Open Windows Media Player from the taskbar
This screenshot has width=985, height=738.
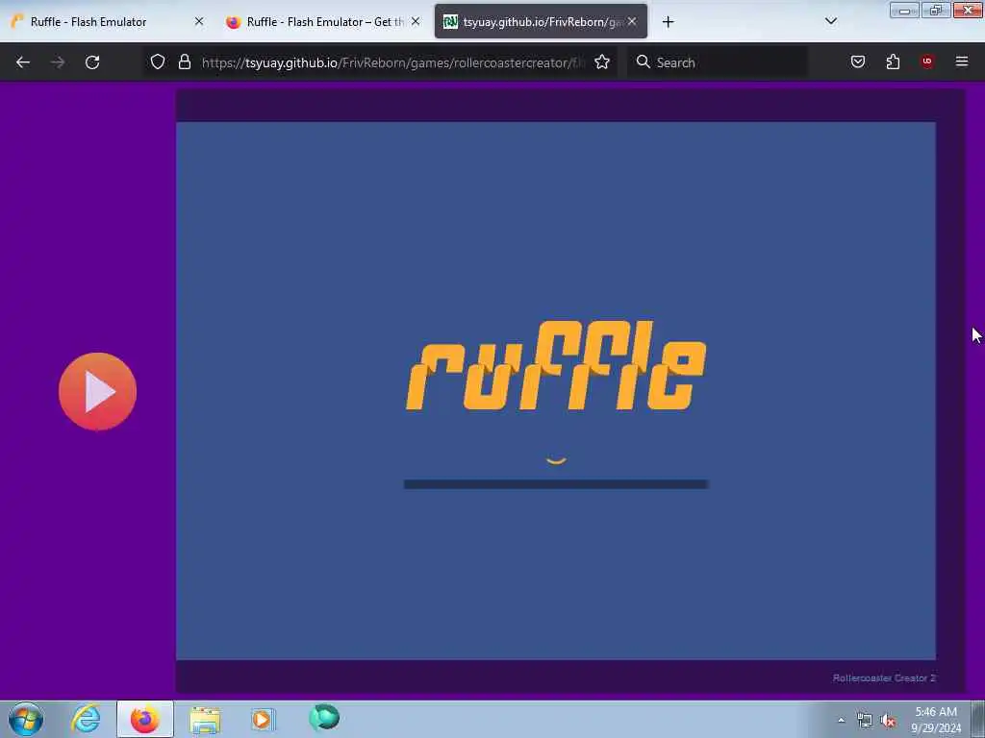(x=264, y=719)
